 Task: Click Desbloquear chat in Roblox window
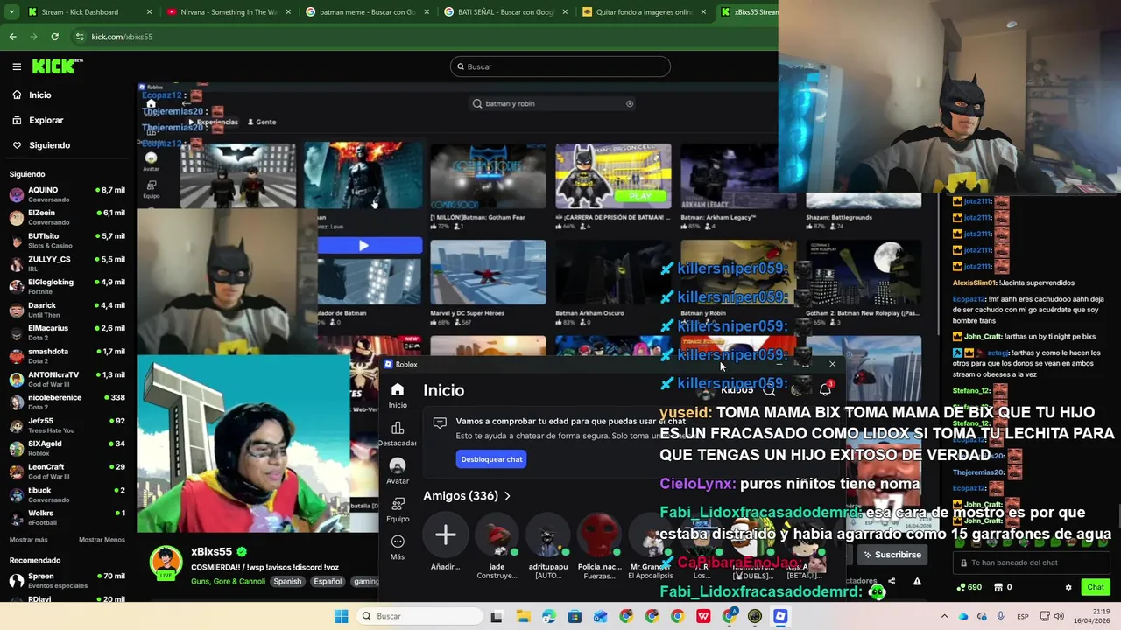point(491,459)
